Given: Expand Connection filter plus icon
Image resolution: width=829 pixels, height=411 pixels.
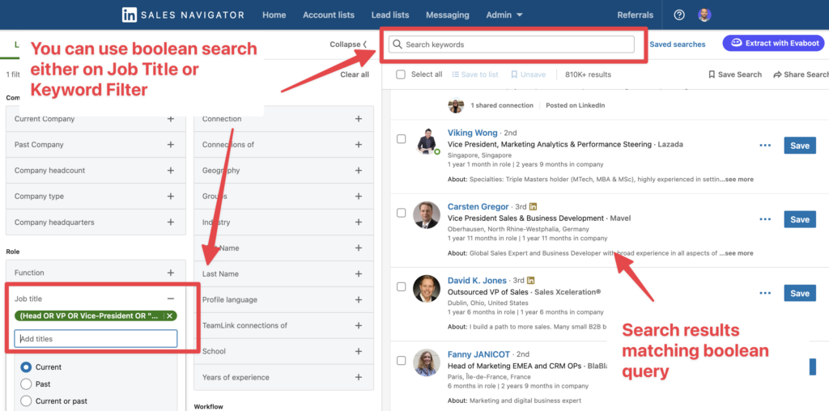Looking at the screenshot, I should pos(359,119).
